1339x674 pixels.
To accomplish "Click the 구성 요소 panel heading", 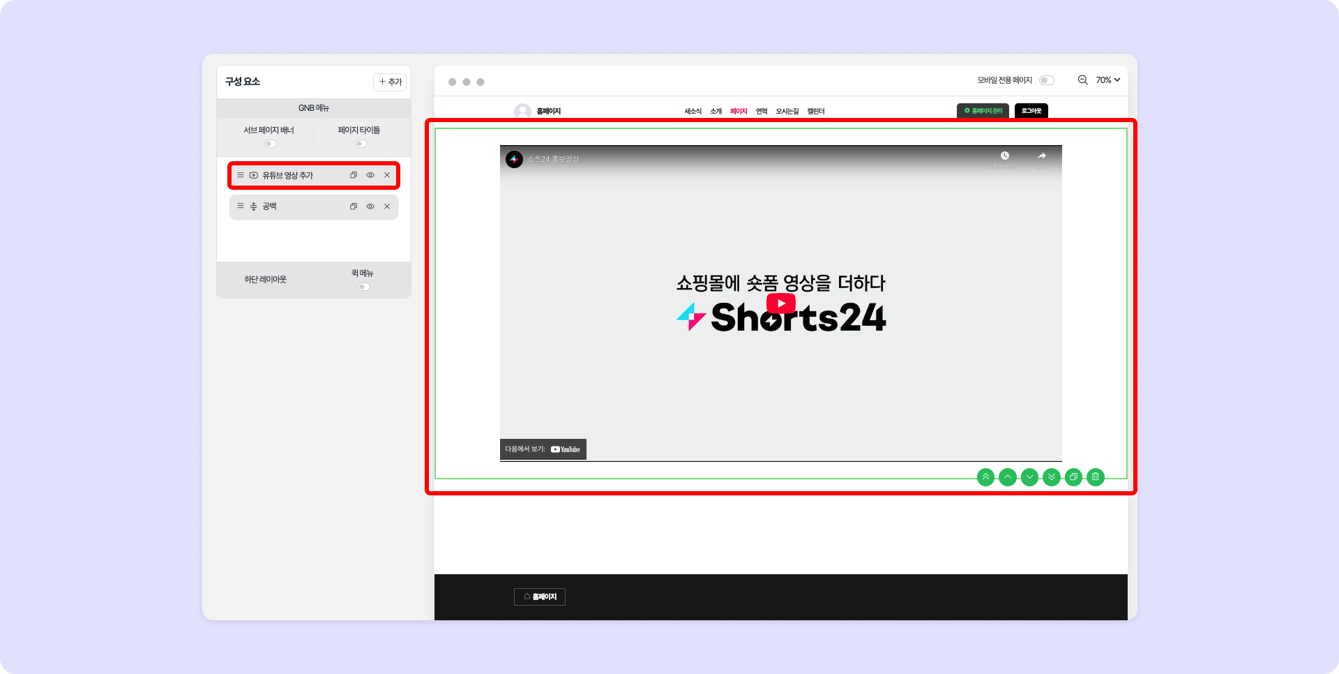I will click(x=243, y=82).
